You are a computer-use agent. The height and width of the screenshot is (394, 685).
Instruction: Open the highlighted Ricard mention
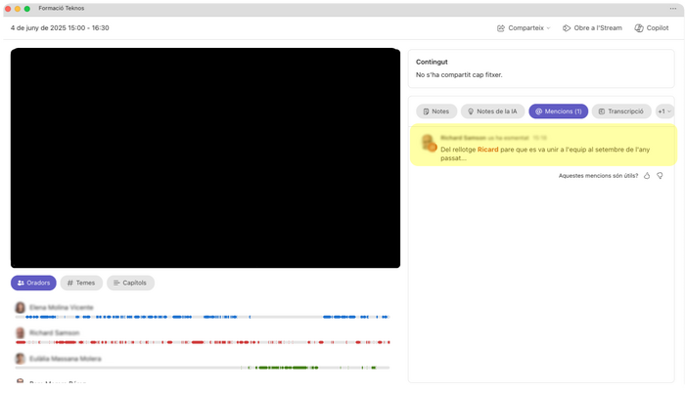[543, 146]
